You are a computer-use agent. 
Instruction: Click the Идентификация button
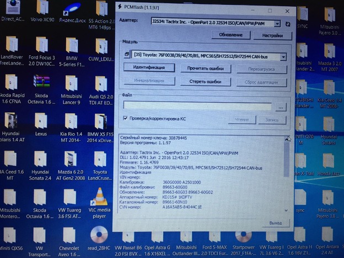pos(149,68)
